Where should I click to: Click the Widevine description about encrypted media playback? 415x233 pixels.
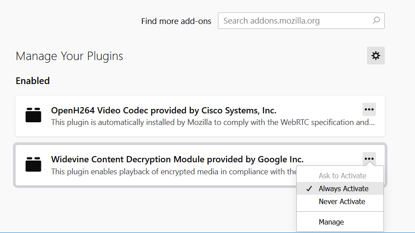(x=173, y=171)
